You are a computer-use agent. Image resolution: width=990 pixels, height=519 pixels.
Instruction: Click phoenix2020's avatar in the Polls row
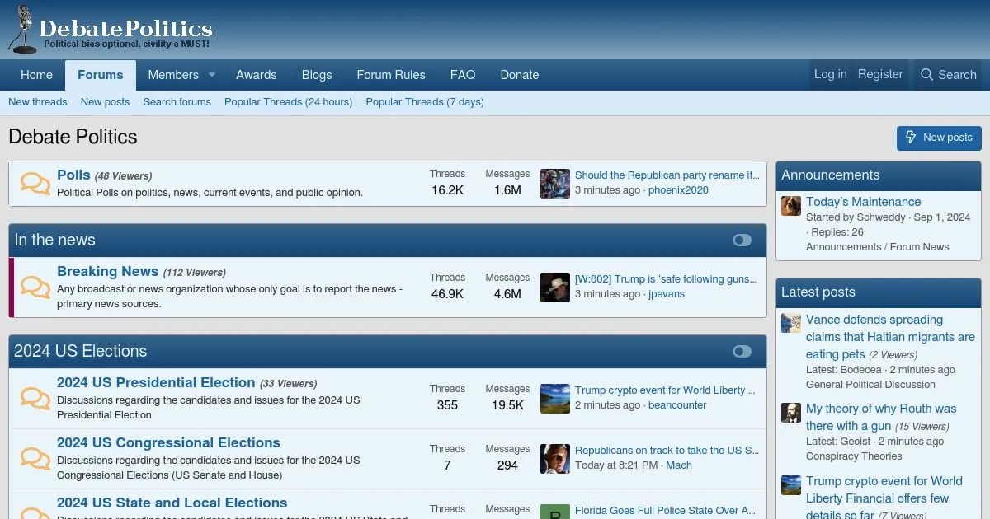[554, 184]
